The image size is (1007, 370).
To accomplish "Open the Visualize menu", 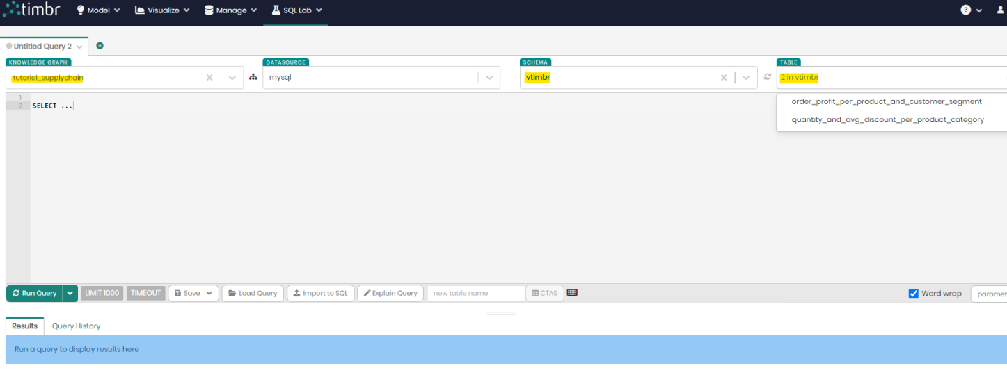I will click(x=162, y=10).
